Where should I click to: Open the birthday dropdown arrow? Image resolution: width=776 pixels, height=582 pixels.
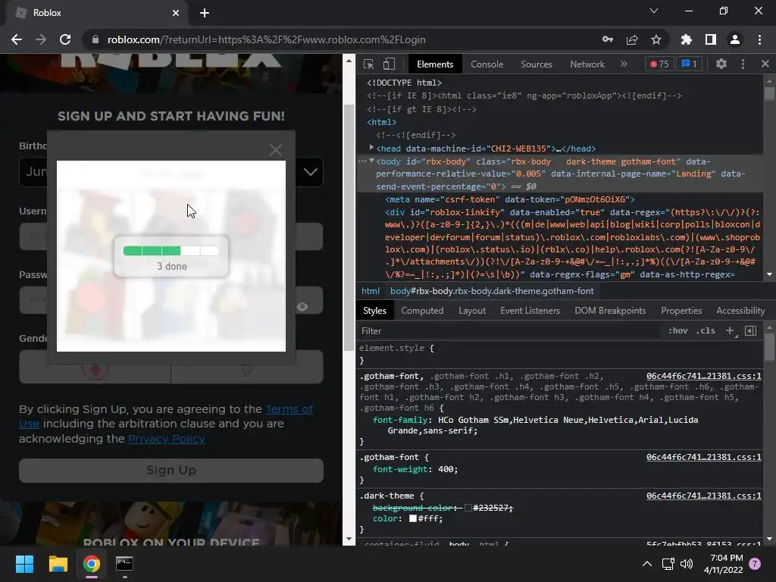click(x=310, y=172)
